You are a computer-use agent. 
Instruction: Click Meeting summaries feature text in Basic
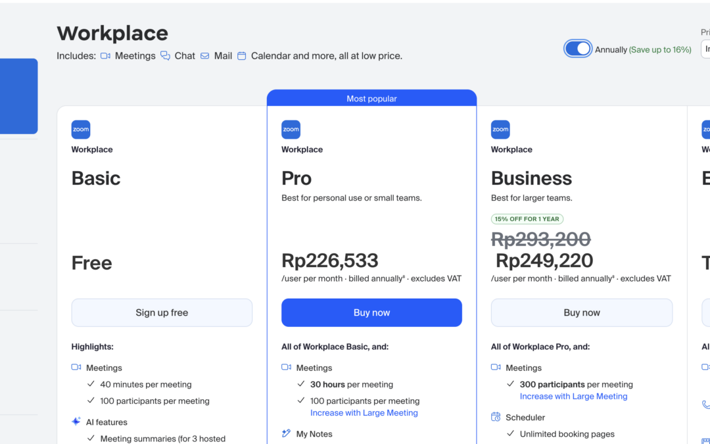tap(163, 439)
